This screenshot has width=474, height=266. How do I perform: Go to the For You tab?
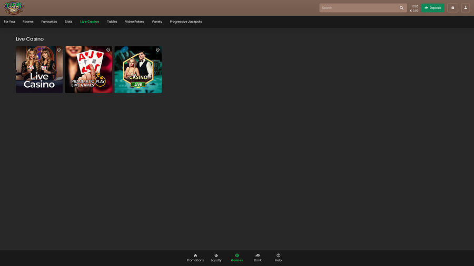point(9,22)
